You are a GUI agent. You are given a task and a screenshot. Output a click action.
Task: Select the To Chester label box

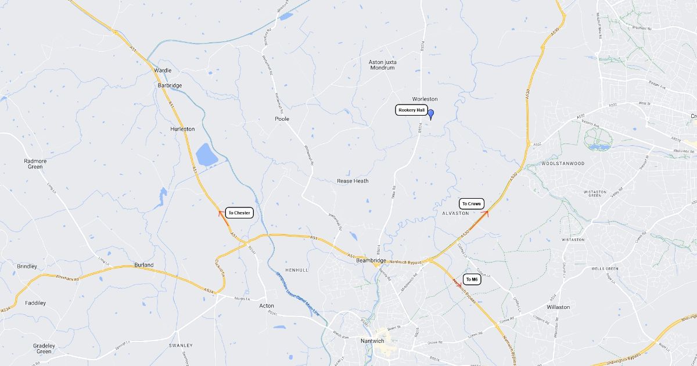pyautogui.click(x=239, y=213)
